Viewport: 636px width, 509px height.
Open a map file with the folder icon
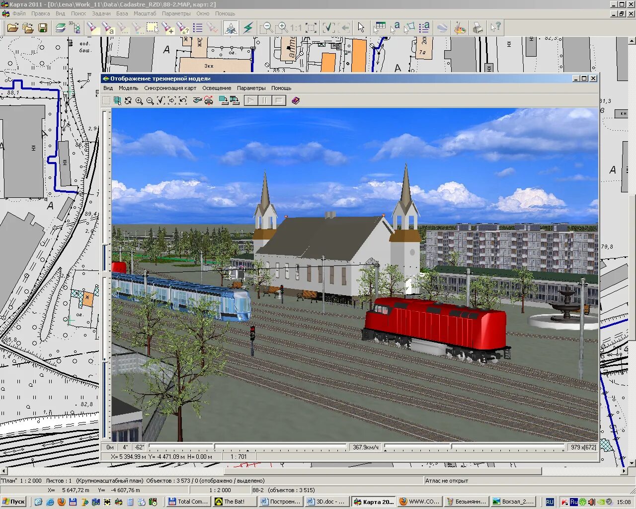(x=13, y=28)
